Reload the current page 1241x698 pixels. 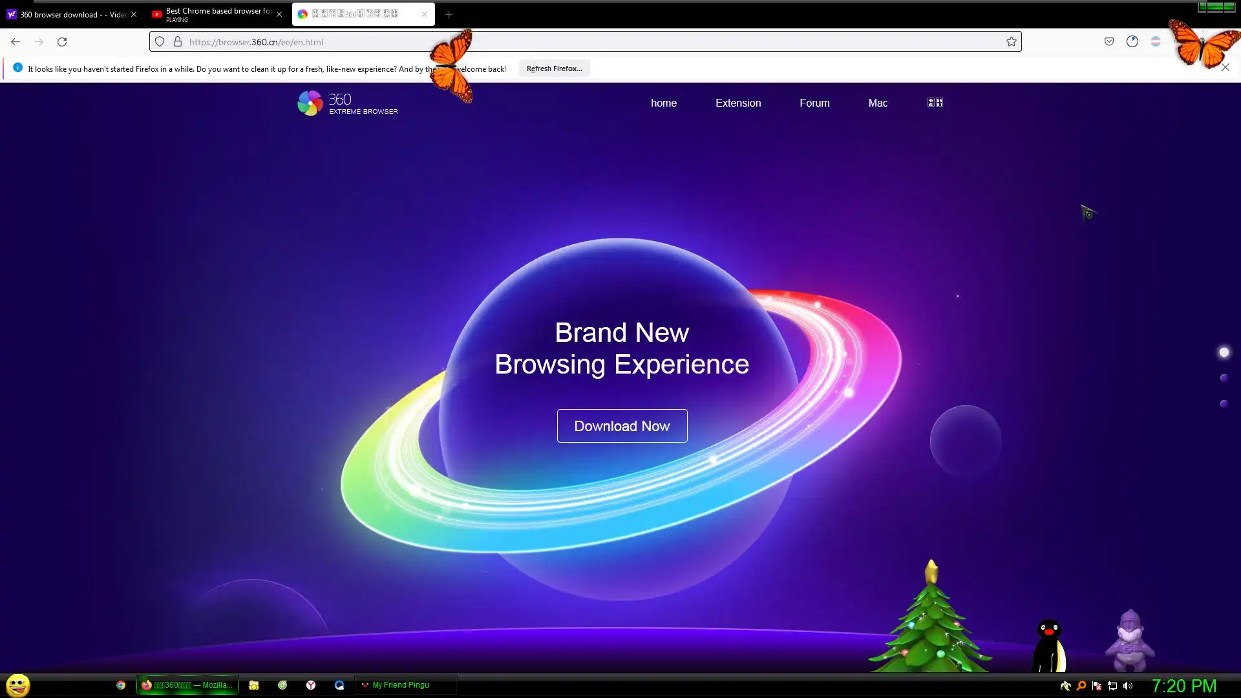pos(62,42)
